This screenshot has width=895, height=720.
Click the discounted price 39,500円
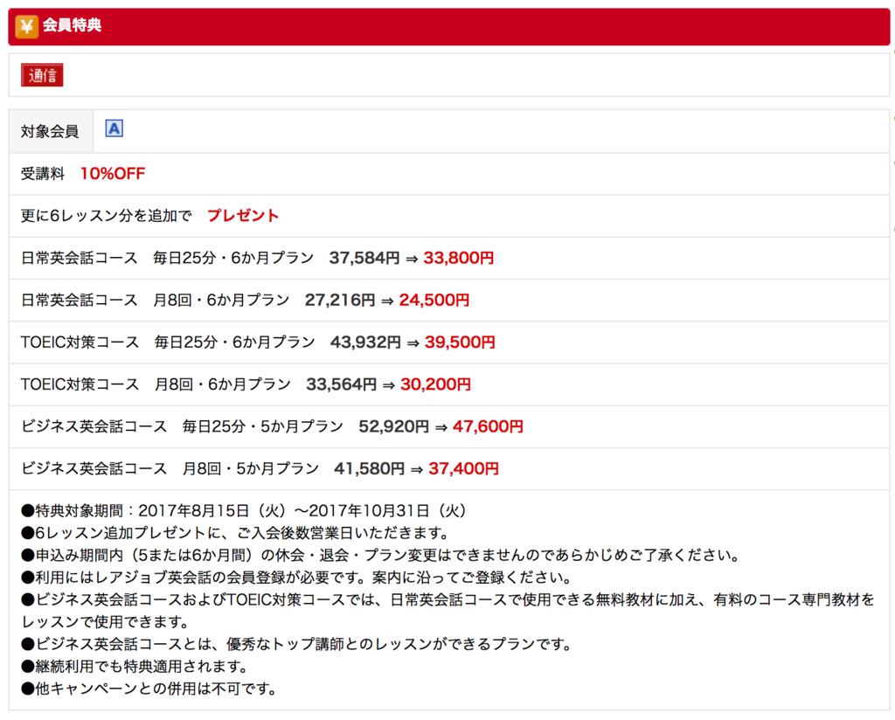tap(460, 343)
